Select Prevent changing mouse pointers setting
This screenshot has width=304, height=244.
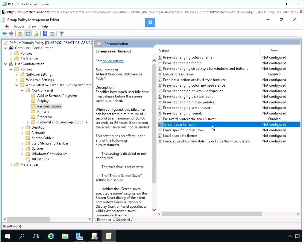tap(189, 102)
